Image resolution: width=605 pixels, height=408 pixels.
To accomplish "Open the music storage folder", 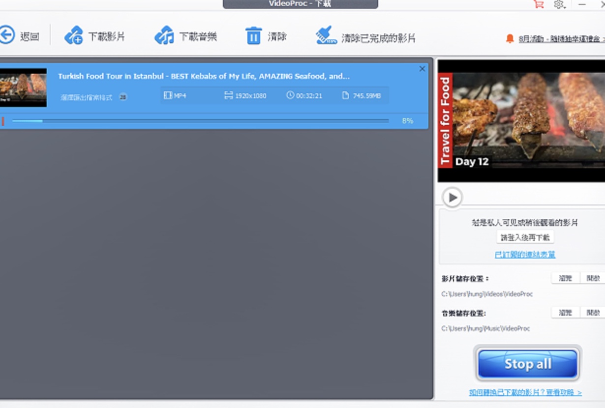I will point(593,313).
